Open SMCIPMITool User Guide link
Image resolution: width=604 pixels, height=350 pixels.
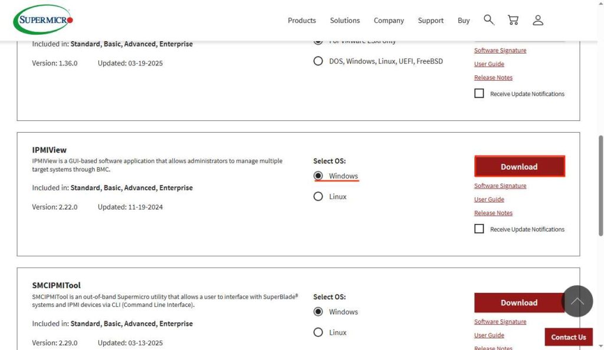[x=489, y=335]
